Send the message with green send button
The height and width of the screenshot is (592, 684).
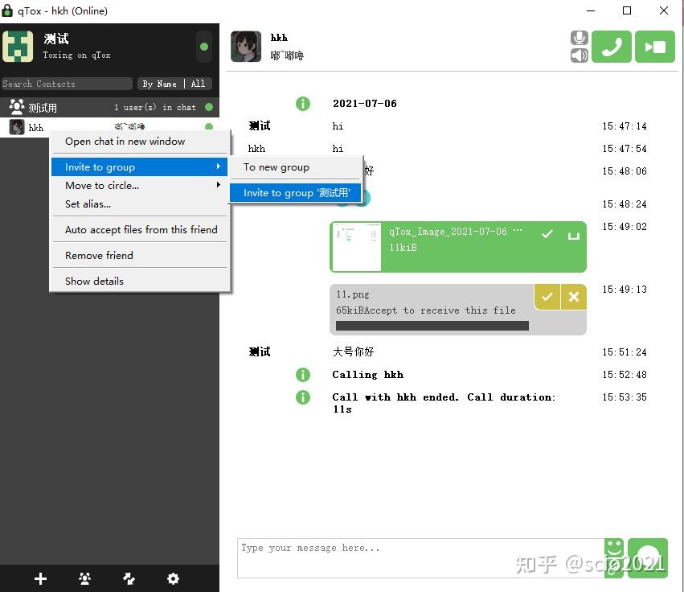click(648, 557)
